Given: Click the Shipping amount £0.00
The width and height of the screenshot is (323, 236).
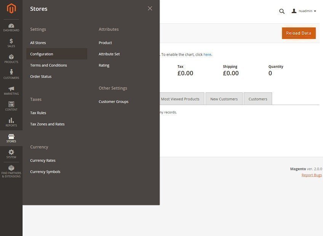Looking at the screenshot, I should 231,73.
